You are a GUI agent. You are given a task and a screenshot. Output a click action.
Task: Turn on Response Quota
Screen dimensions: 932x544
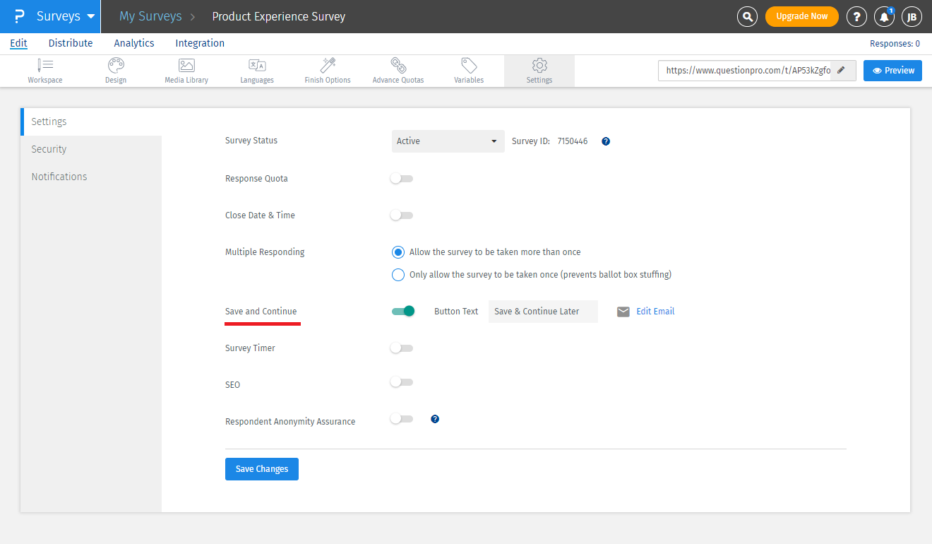pos(401,178)
